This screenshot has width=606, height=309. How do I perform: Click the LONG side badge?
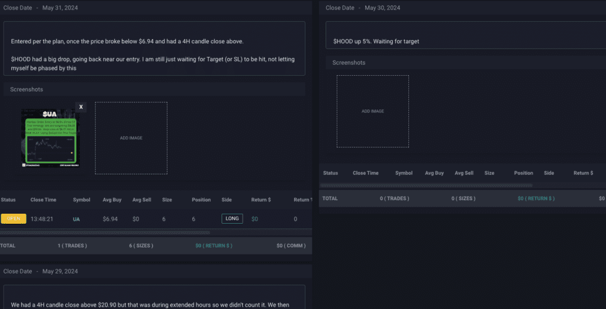(x=232, y=218)
